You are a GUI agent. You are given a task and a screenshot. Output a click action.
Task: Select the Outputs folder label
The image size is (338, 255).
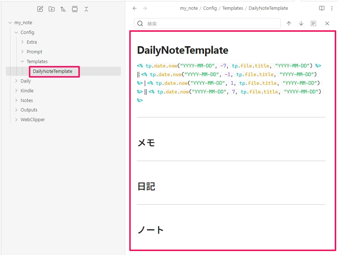(29, 110)
